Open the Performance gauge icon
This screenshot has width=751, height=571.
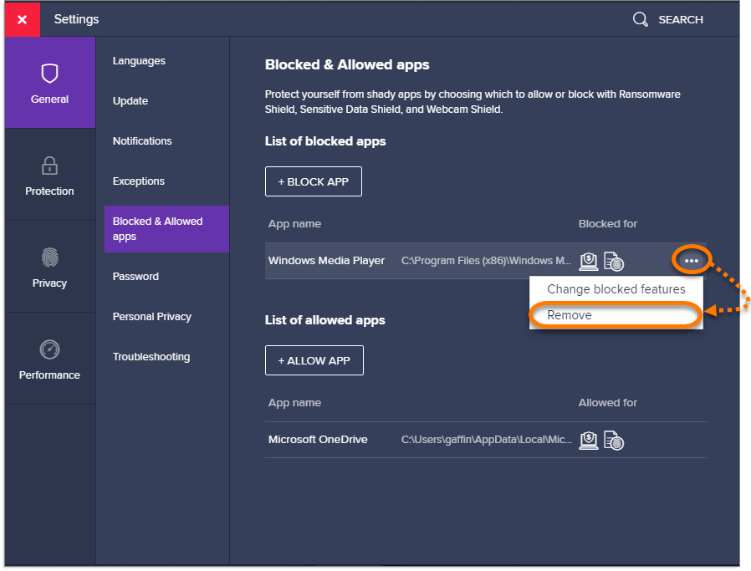point(50,349)
